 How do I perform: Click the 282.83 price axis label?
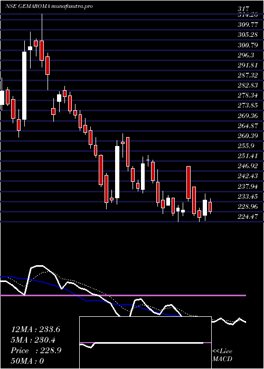(x=248, y=85)
